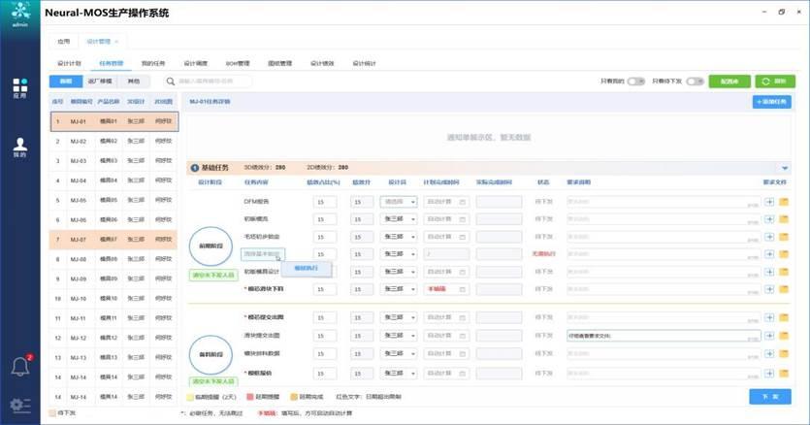Select the MJ-07 row in mold list
The image size is (810, 425).
pos(112,239)
